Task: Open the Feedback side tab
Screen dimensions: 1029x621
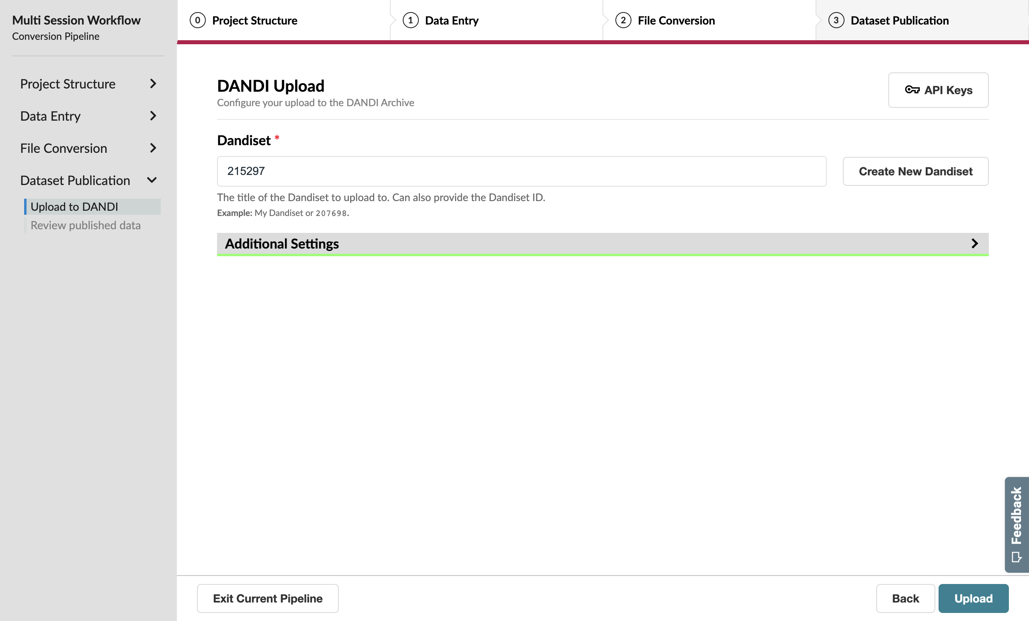Action: pyautogui.click(x=1017, y=524)
